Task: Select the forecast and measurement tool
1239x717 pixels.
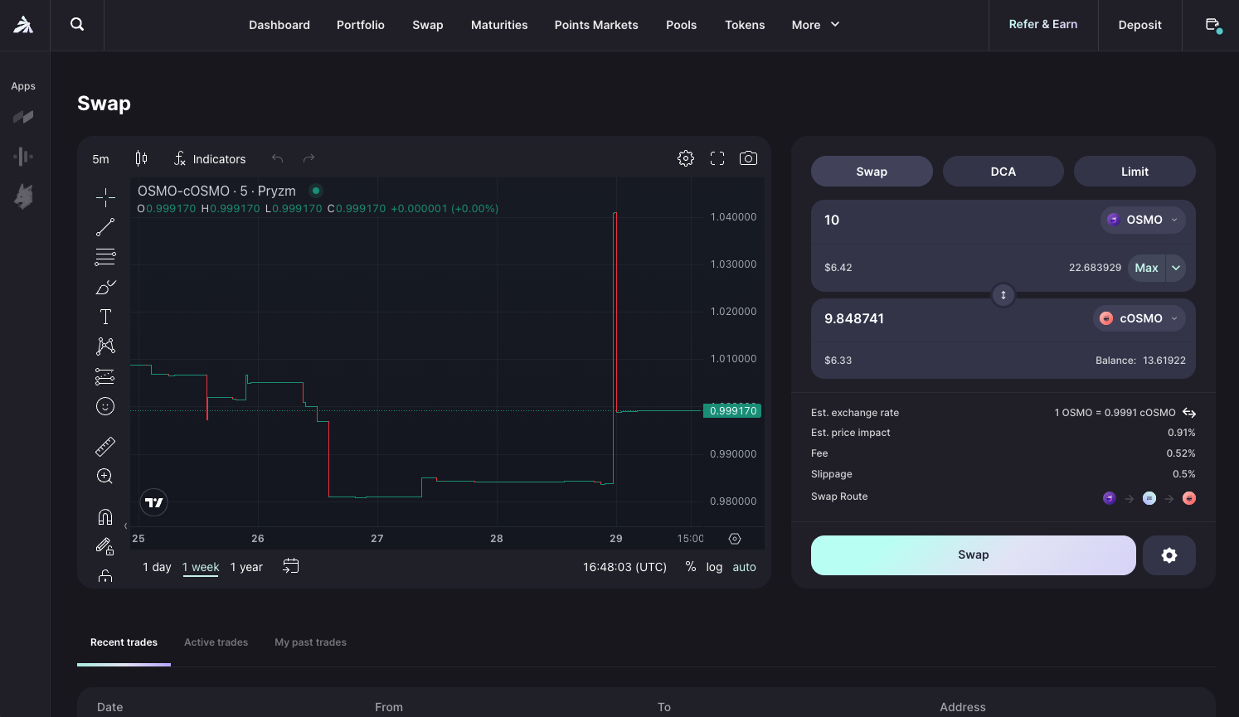Action: pos(105,376)
